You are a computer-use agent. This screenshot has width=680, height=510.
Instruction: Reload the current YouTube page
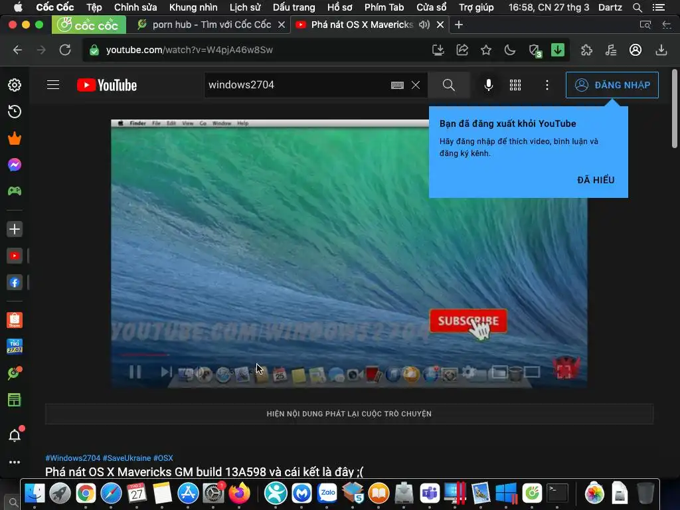coord(65,50)
